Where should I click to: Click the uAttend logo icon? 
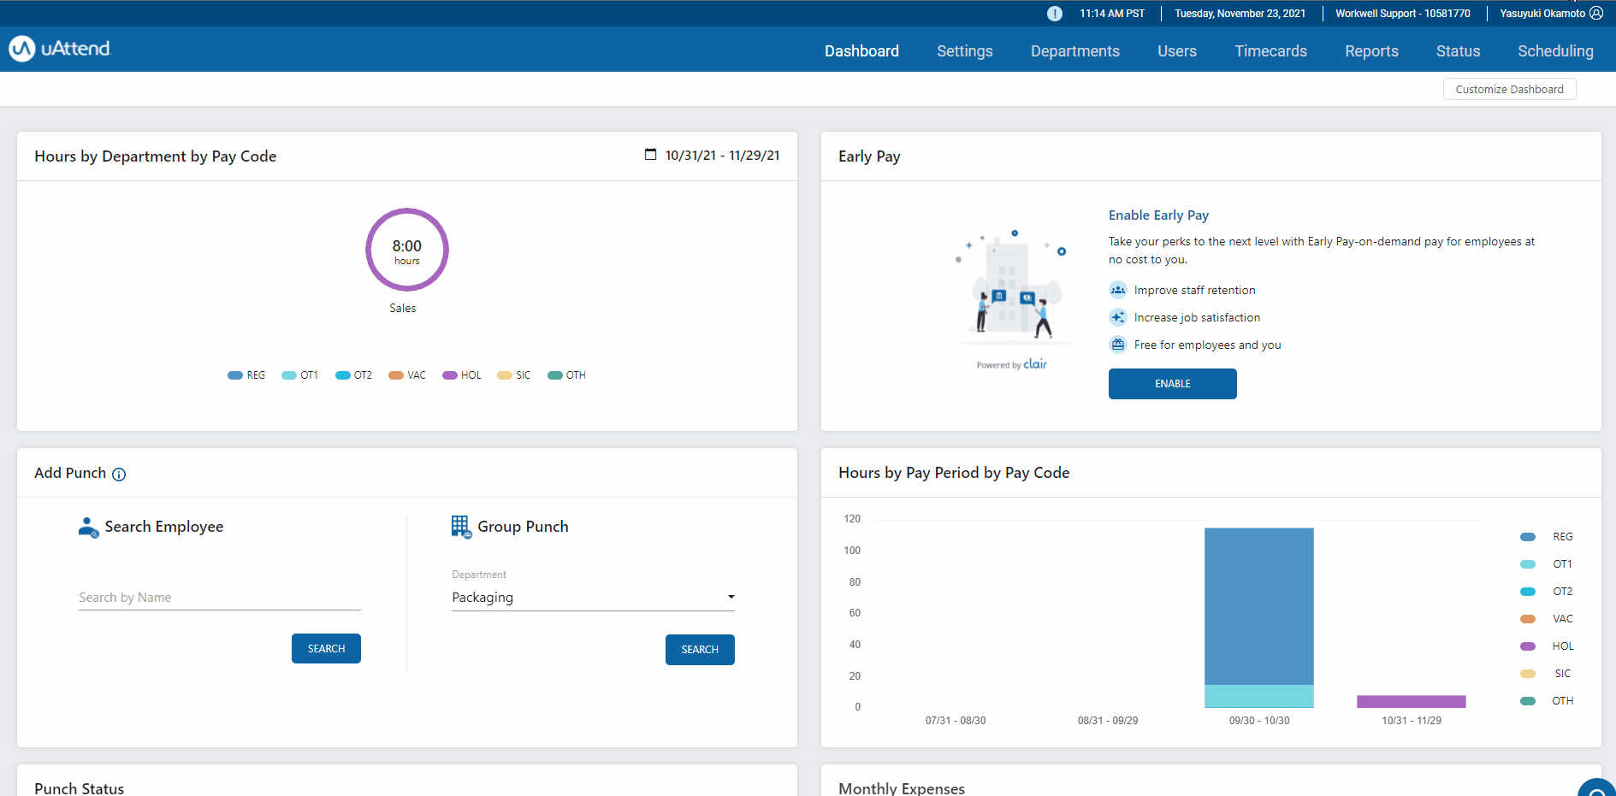click(22, 49)
